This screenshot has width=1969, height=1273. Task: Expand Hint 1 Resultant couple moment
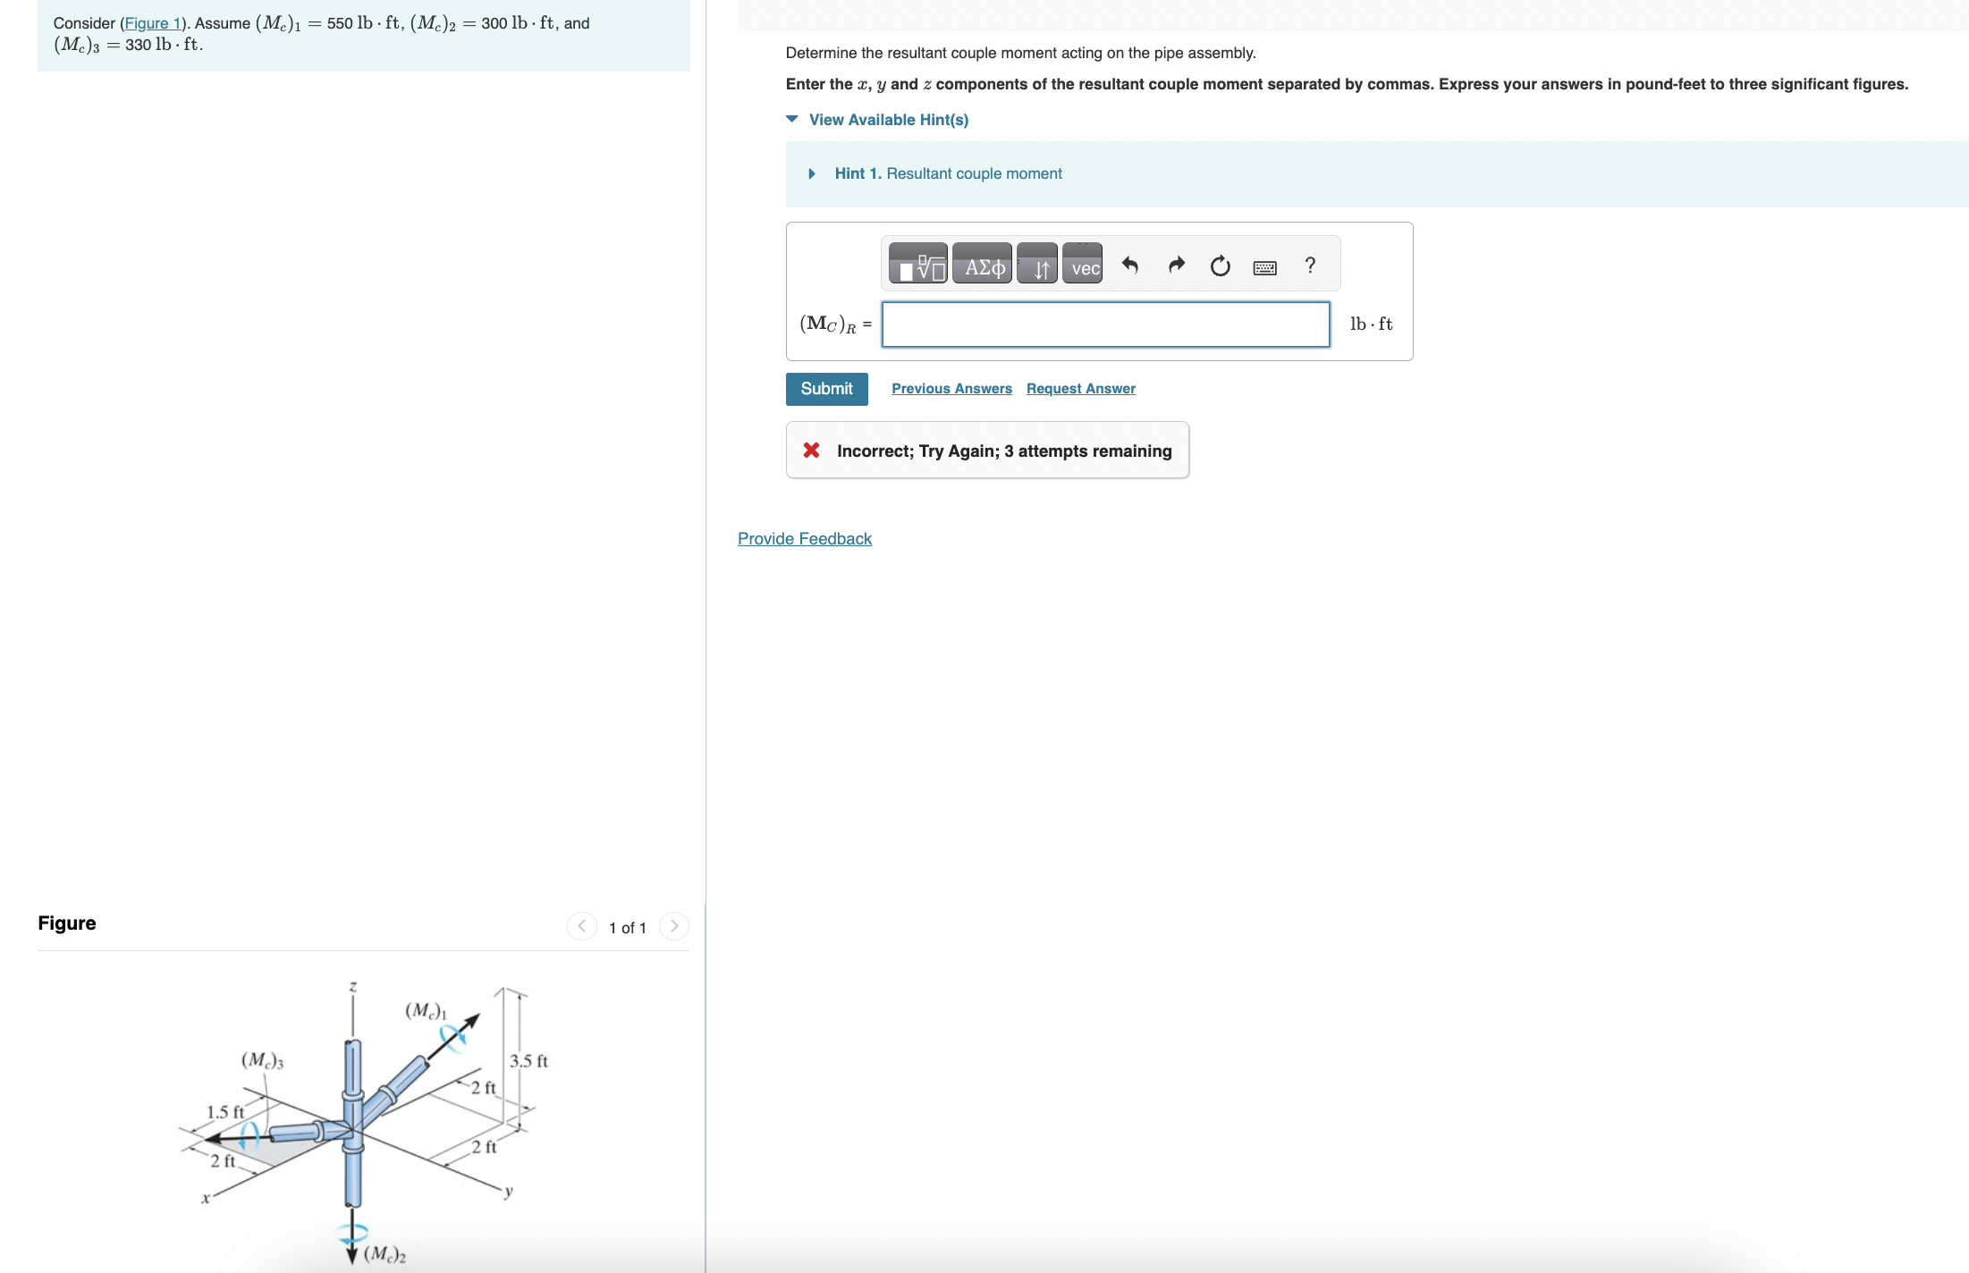(x=948, y=173)
